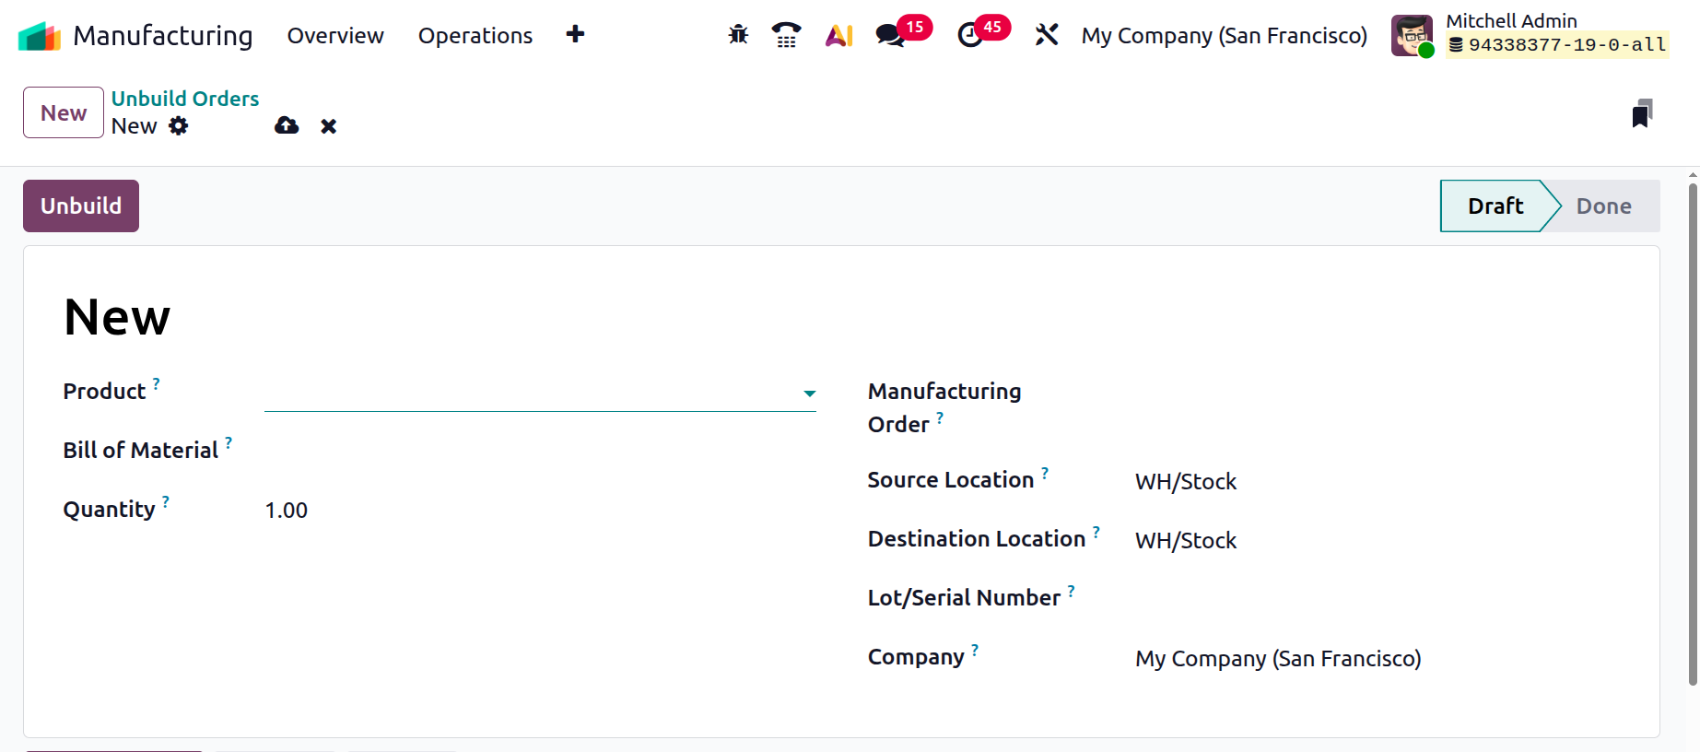Open chat messages with 15 badge
Screen dimensions: 1700x752
point(890,35)
